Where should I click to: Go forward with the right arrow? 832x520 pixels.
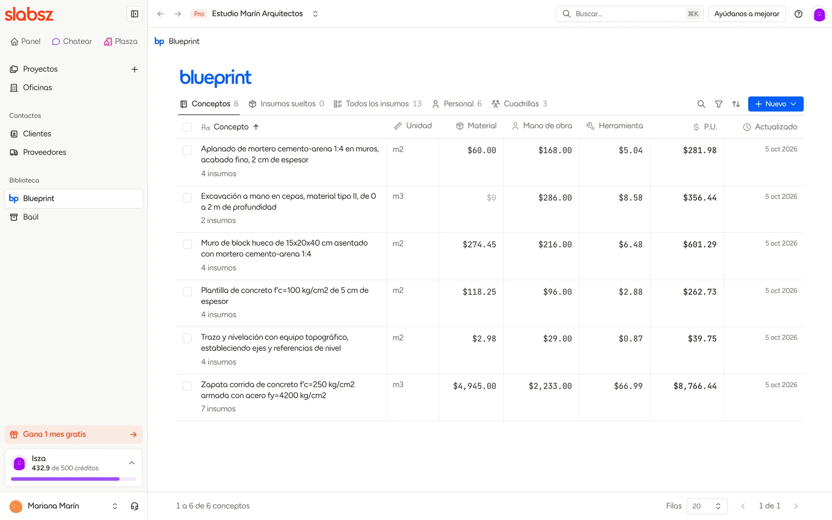click(x=178, y=14)
